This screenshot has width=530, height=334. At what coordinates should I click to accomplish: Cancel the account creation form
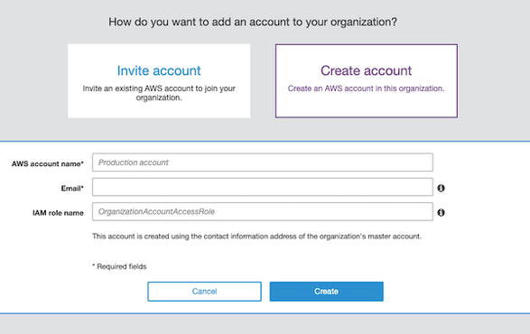(x=204, y=292)
